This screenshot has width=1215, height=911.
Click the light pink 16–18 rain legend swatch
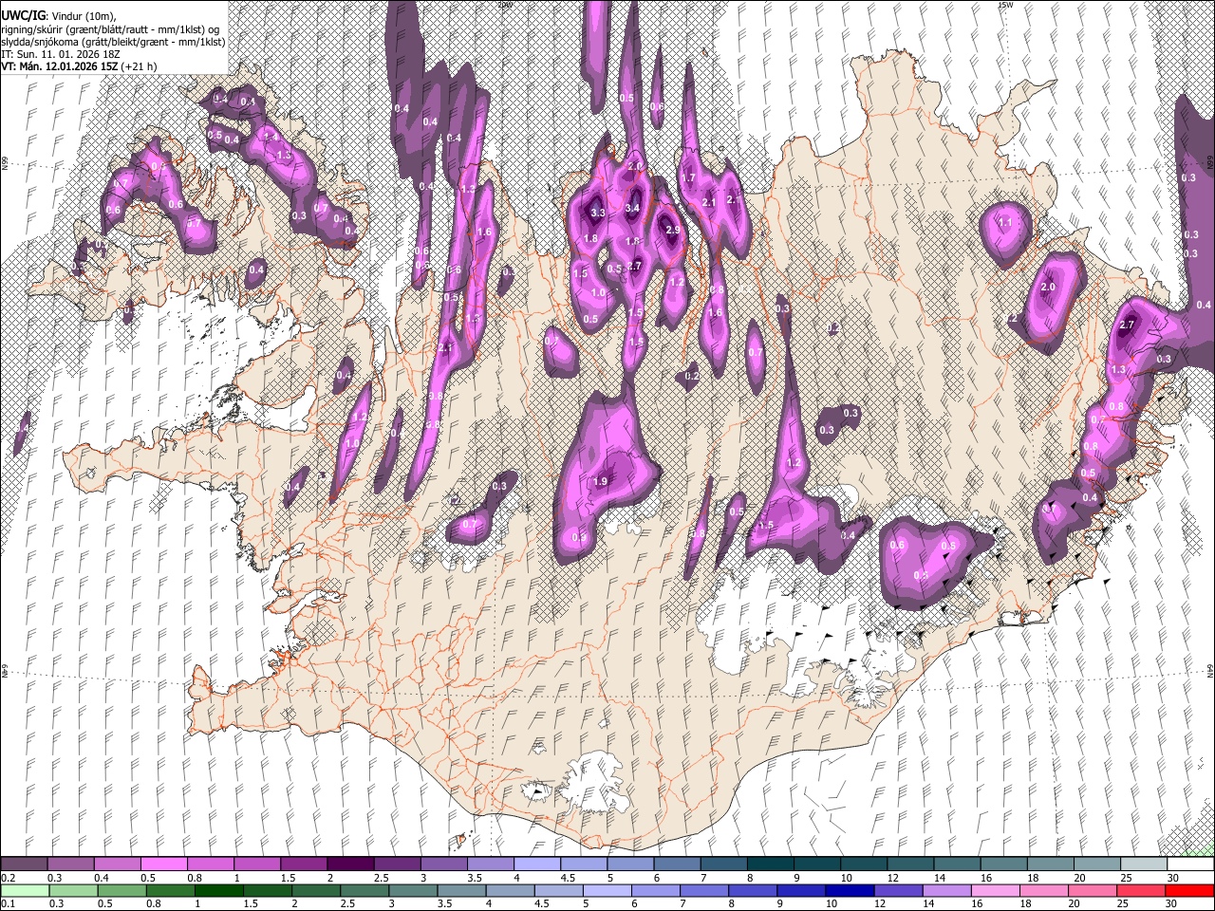[996, 891]
